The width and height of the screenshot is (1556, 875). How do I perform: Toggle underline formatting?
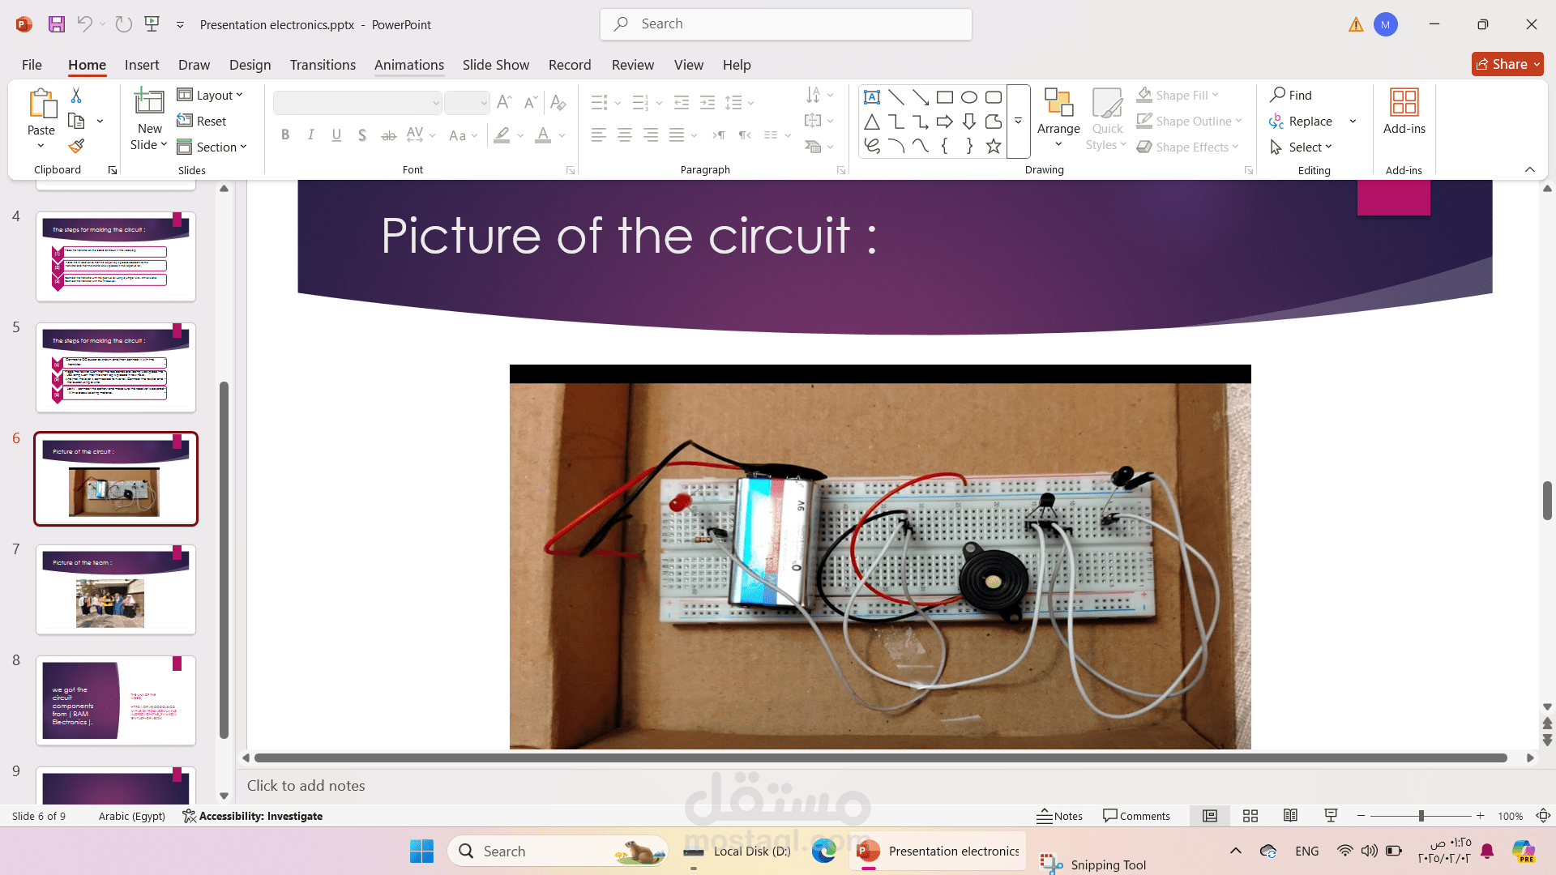pos(337,135)
